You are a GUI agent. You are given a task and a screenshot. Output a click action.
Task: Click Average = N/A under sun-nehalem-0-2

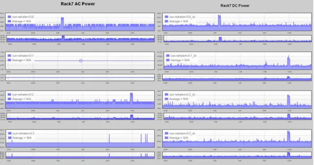click(21, 99)
